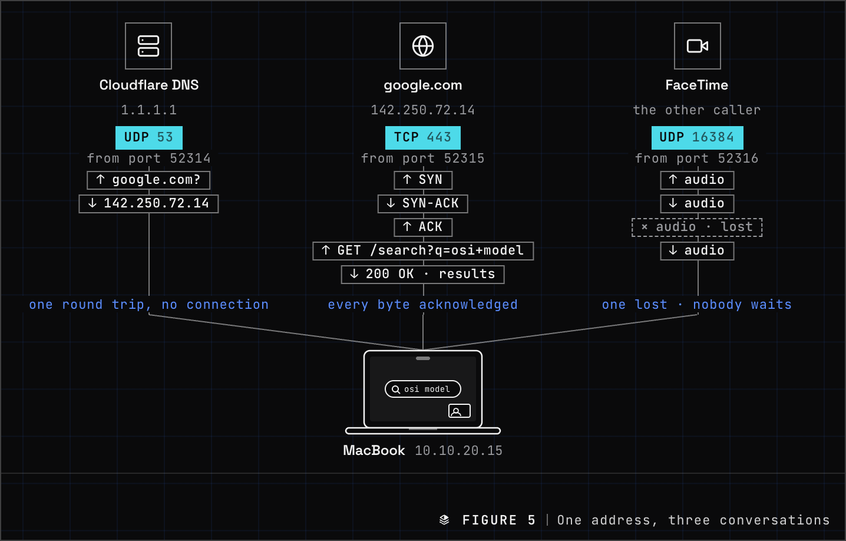The image size is (846, 541).
Task: Click the layers icon beside FIGURE 5
Action: pyautogui.click(x=444, y=520)
